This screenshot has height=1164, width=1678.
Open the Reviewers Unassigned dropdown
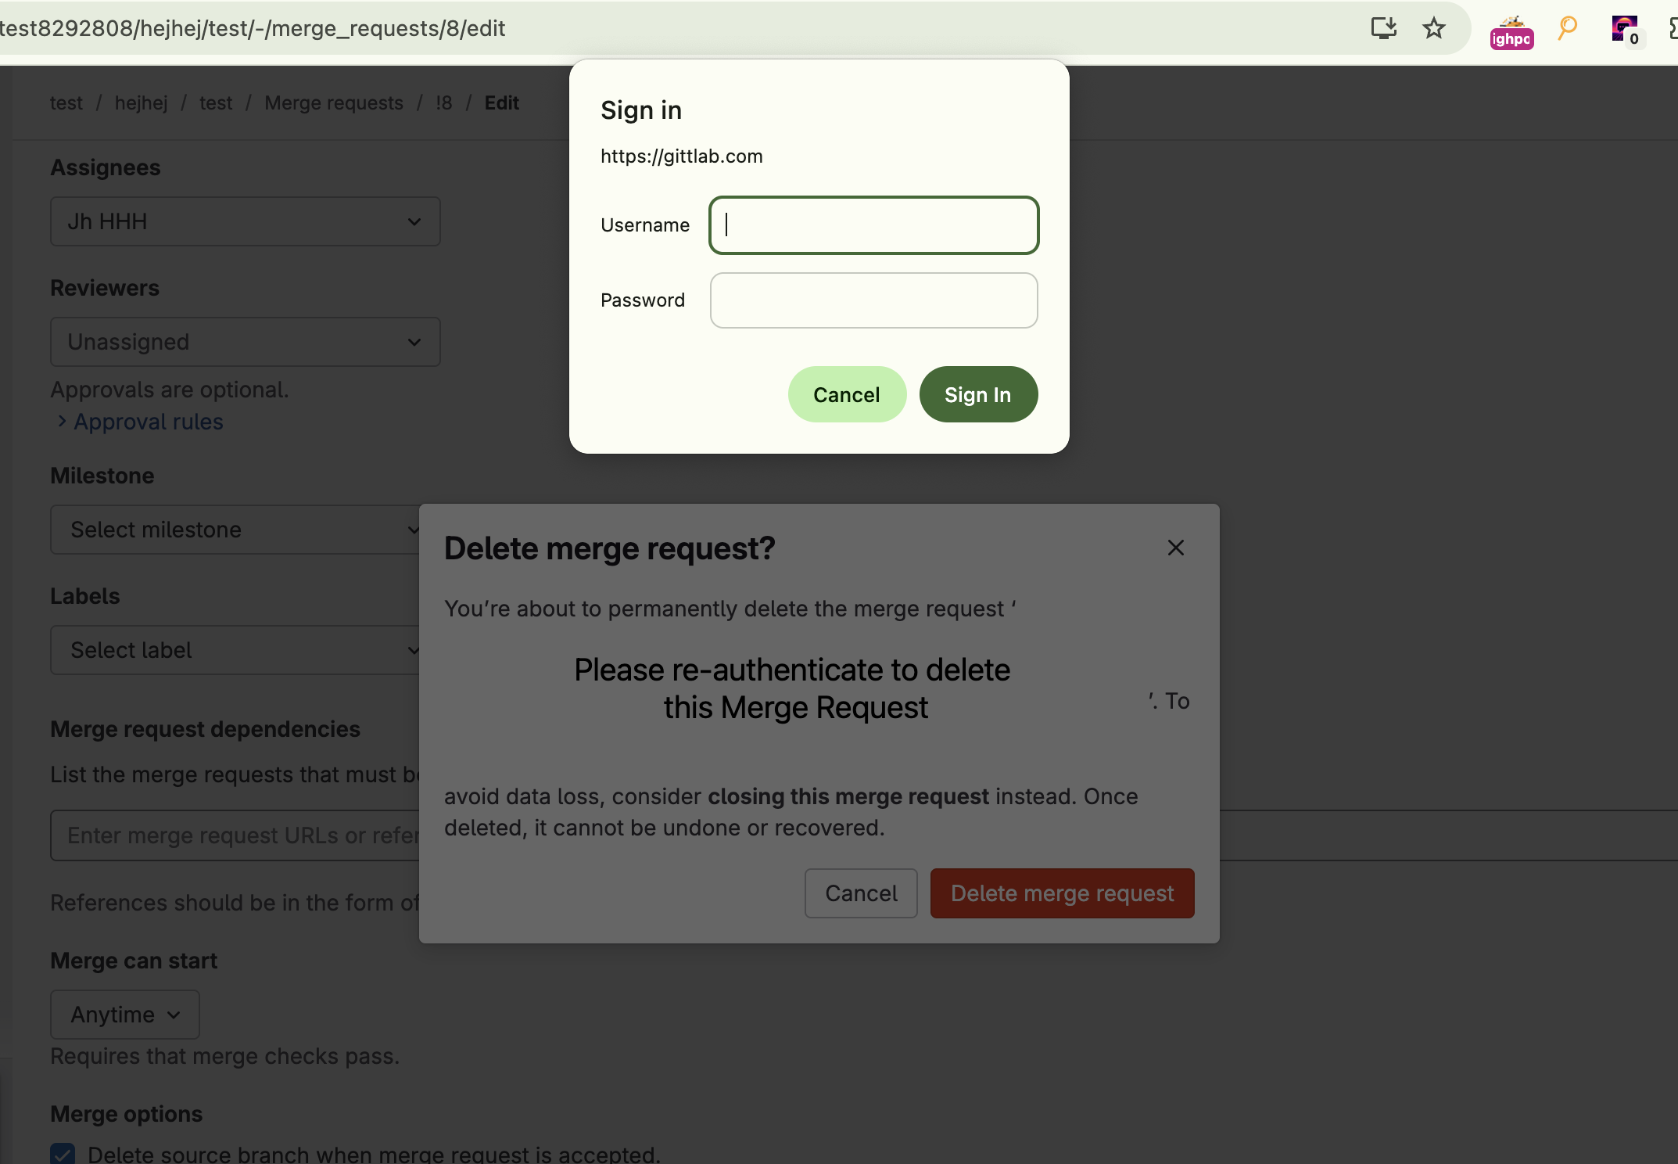(x=245, y=342)
